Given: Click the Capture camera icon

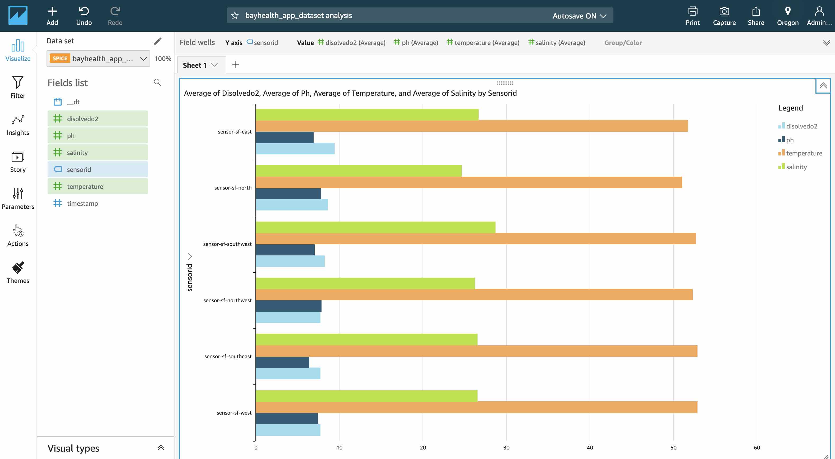Looking at the screenshot, I should tap(724, 11).
